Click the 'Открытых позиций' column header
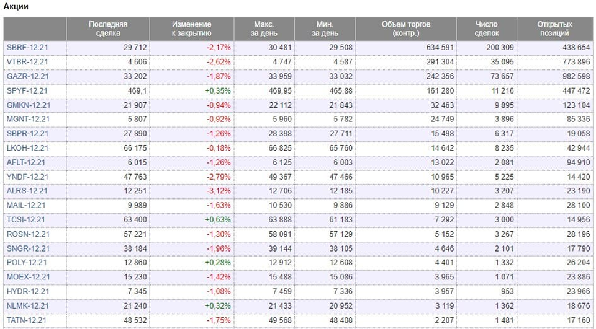 pyautogui.click(x=554, y=29)
